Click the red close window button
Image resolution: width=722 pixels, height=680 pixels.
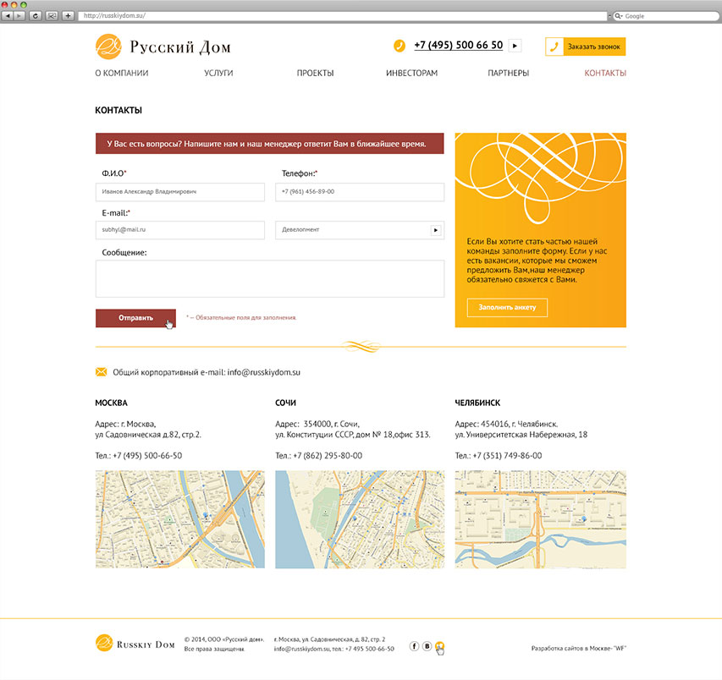pyautogui.click(x=4, y=4)
